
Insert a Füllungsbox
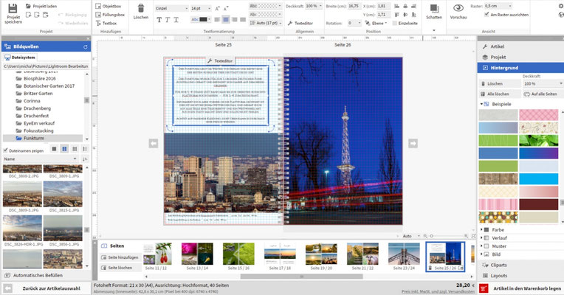110,15
